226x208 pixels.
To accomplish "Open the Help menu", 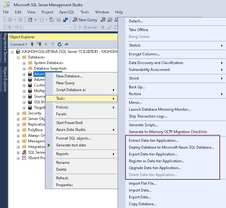I will [119, 12].
